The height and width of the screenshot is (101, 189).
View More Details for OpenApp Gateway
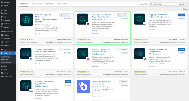pos(124,85)
